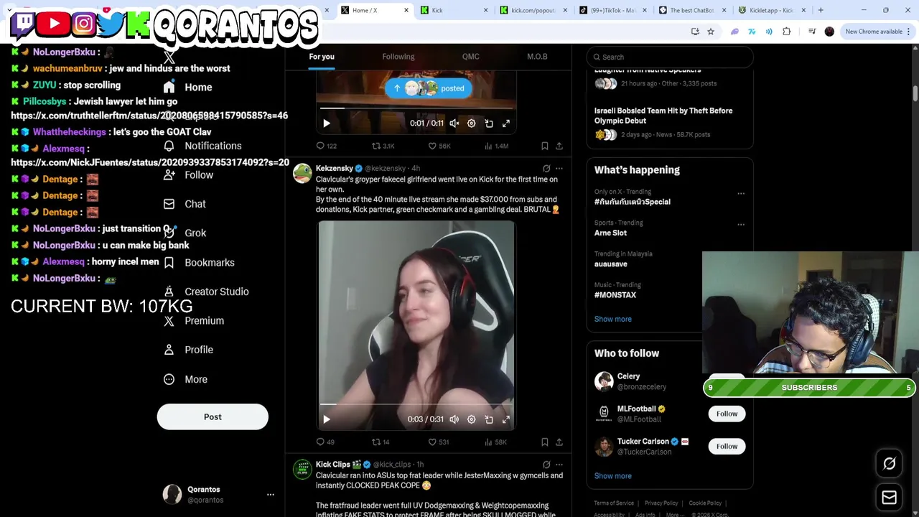Image resolution: width=919 pixels, height=517 pixels.
Task: Click Grok icon on Kekzensky post
Action: click(x=546, y=169)
